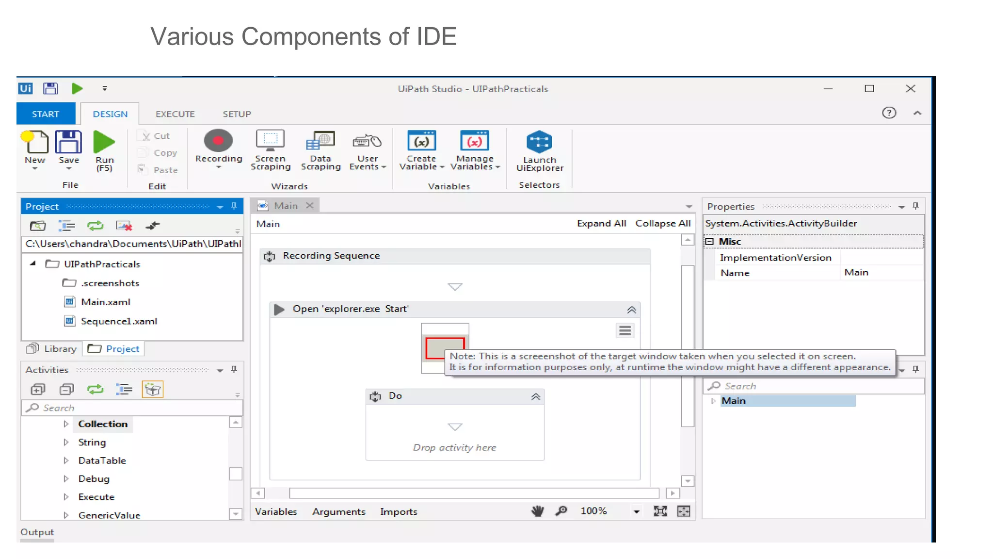Viewport: 993px width, 559px height.
Task: Collapse the Open explorer.exe Start activity
Action: point(631,310)
